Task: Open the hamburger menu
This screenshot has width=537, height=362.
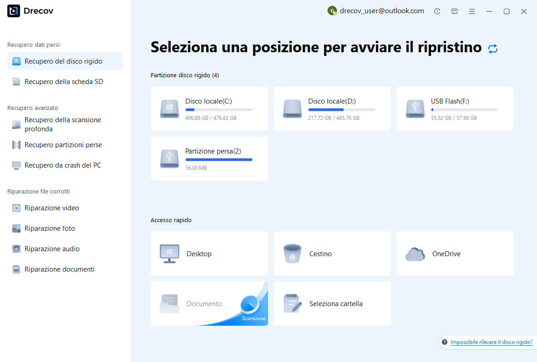Action: point(472,11)
